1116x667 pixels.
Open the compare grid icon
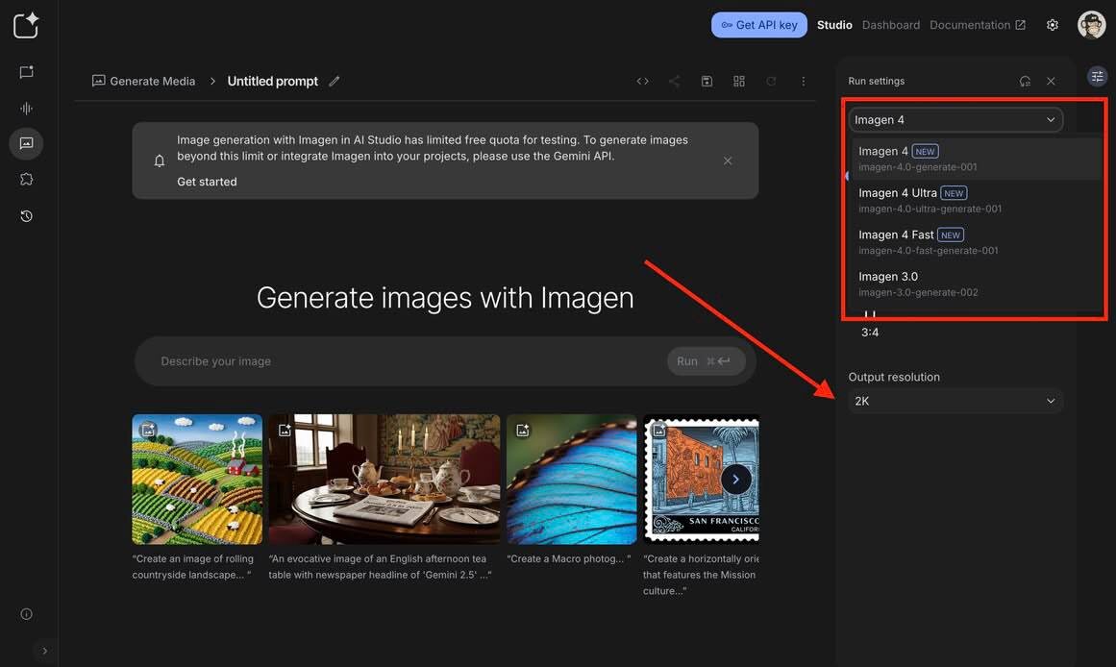coord(739,81)
